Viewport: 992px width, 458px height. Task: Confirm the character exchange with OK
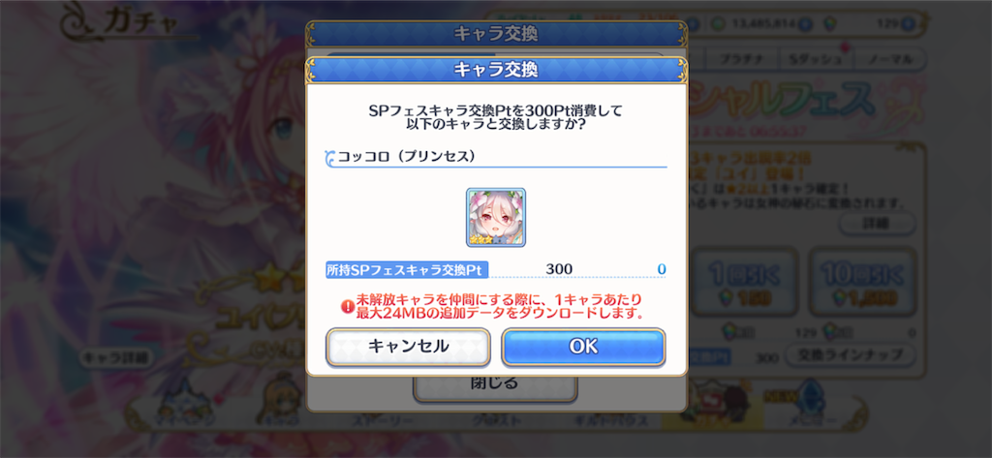coord(582,347)
